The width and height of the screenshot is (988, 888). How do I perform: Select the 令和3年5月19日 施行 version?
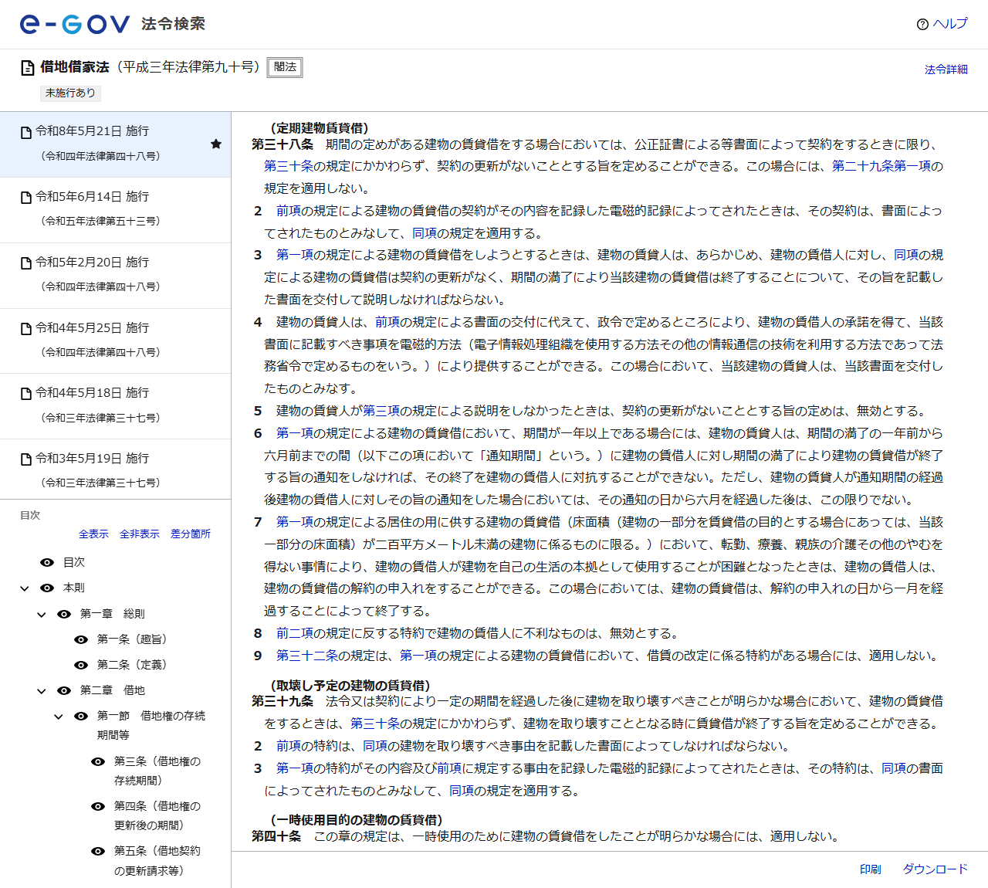[115, 469]
